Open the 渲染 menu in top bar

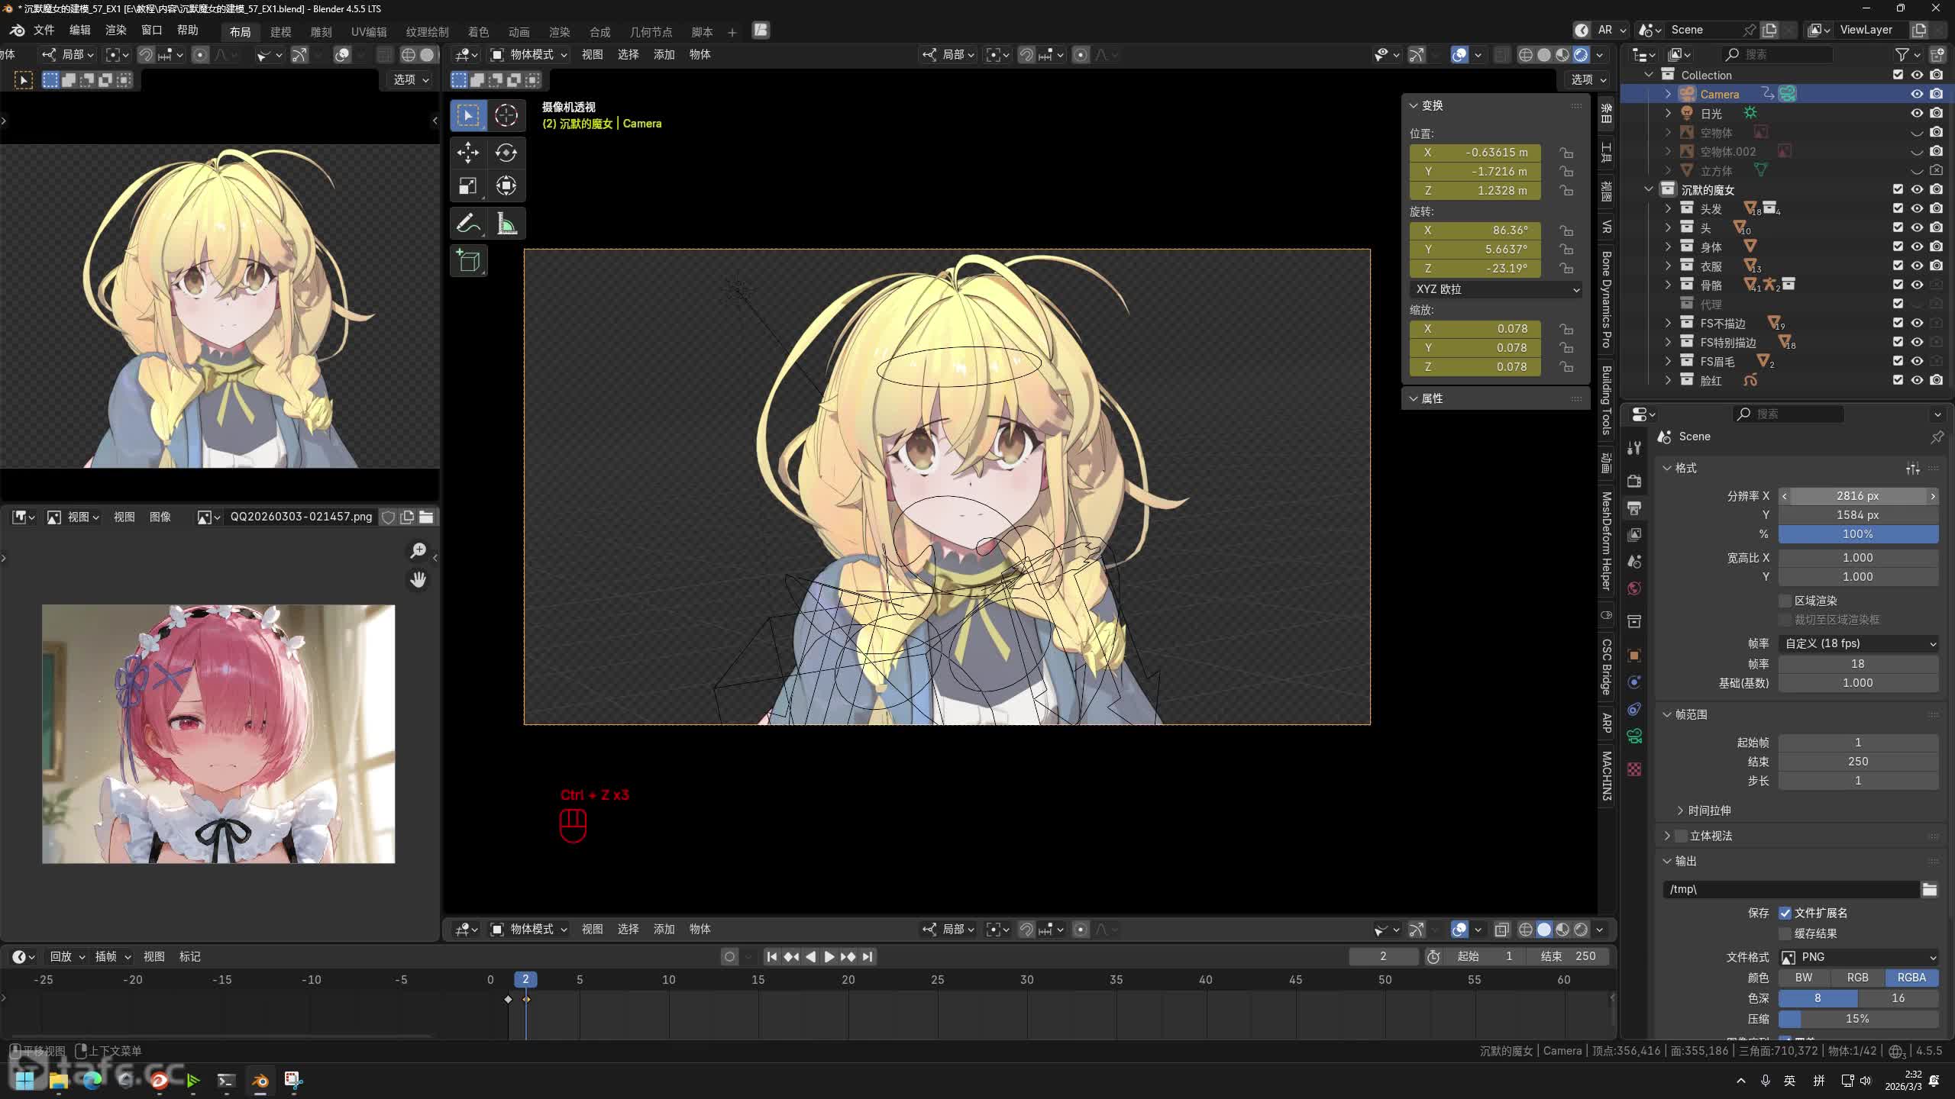pos(115,30)
